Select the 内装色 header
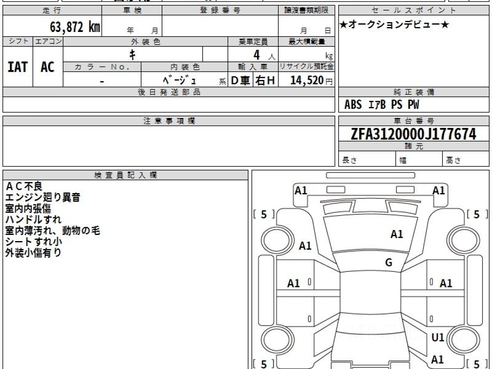The image size is (492, 369). point(184,67)
